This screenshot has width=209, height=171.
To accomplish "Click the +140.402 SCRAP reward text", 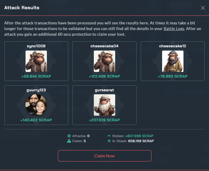I will 36,120.
